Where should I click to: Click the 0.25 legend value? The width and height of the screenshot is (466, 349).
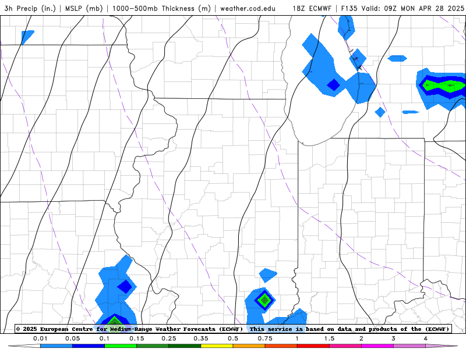[x=169, y=339]
